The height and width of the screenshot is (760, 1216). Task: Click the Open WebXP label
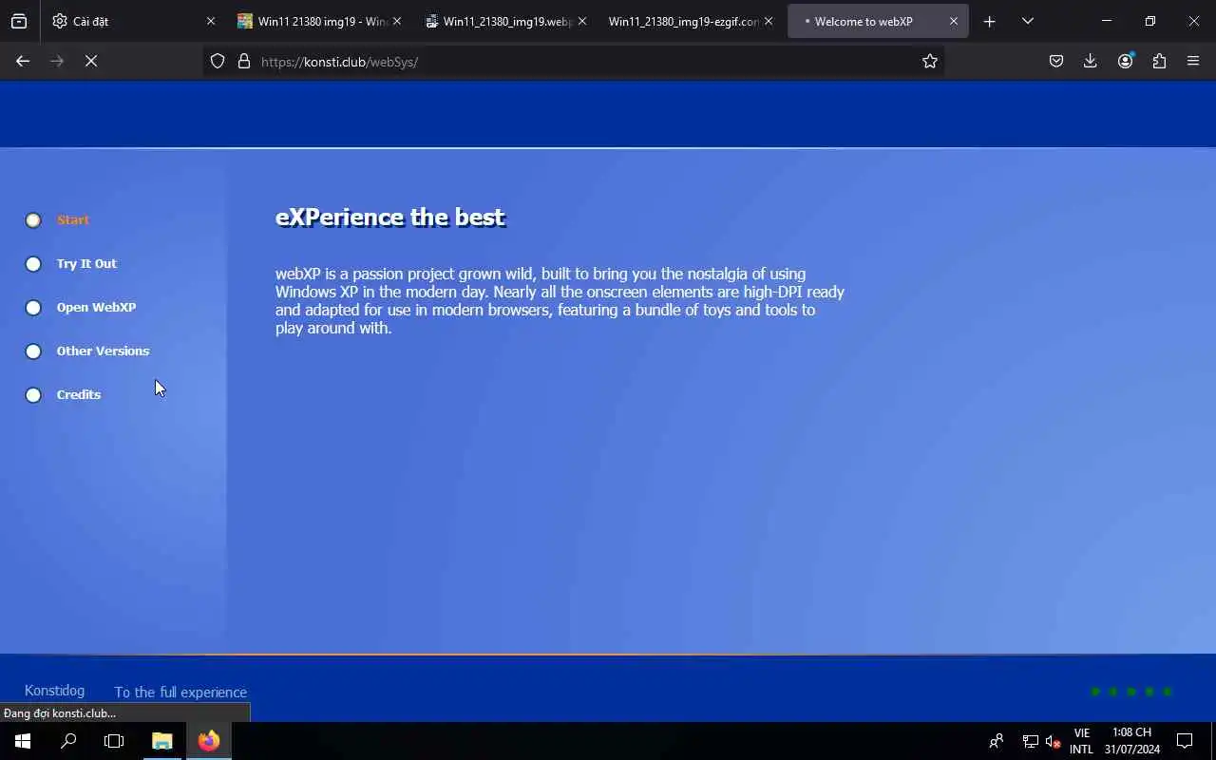[96, 307]
